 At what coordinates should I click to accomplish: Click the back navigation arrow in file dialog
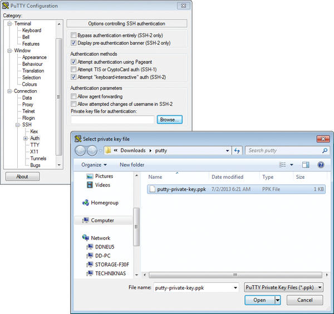click(x=80, y=151)
